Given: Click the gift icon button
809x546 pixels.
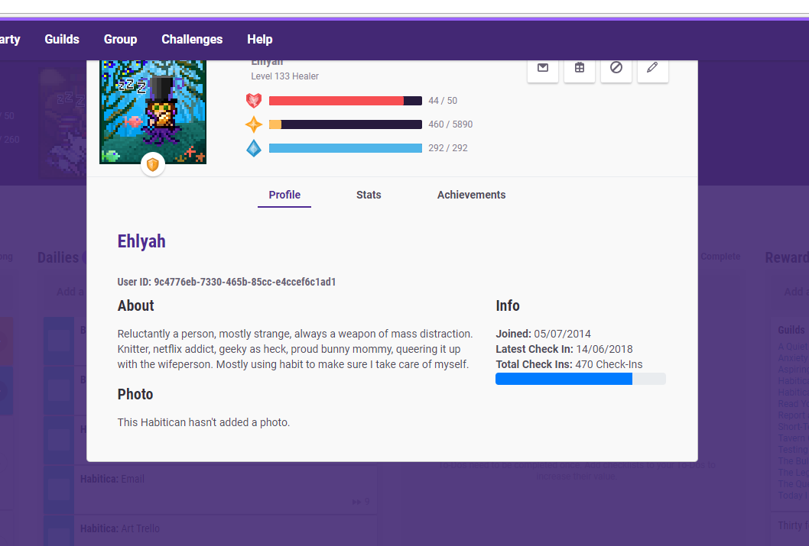Looking at the screenshot, I should click(580, 69).
